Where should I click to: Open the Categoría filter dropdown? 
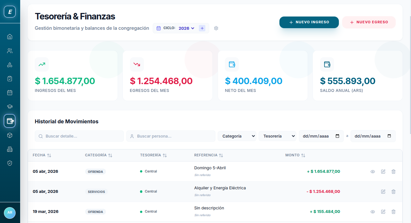click(237, 136)
